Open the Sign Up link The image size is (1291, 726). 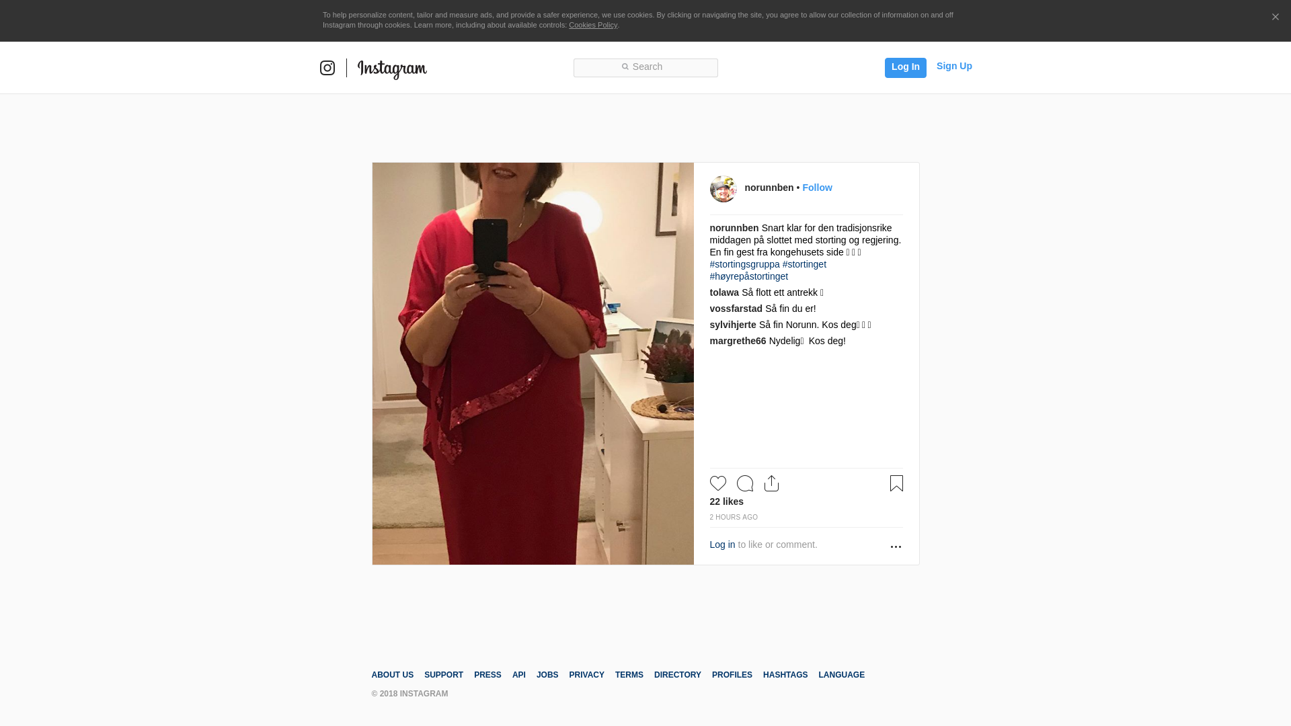pyautogui.click(x=954, y=66)
